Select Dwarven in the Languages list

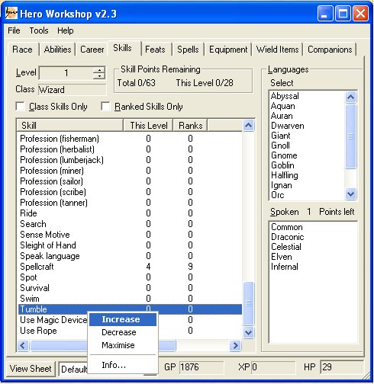(288, 126)
